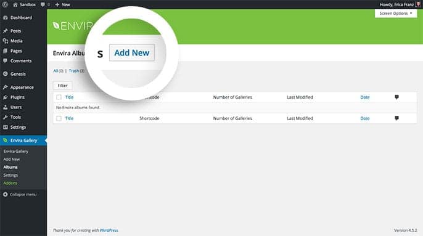Click the Pages icon in sidebar
Viewport: 423px width, 236px height.
point(5,51)
